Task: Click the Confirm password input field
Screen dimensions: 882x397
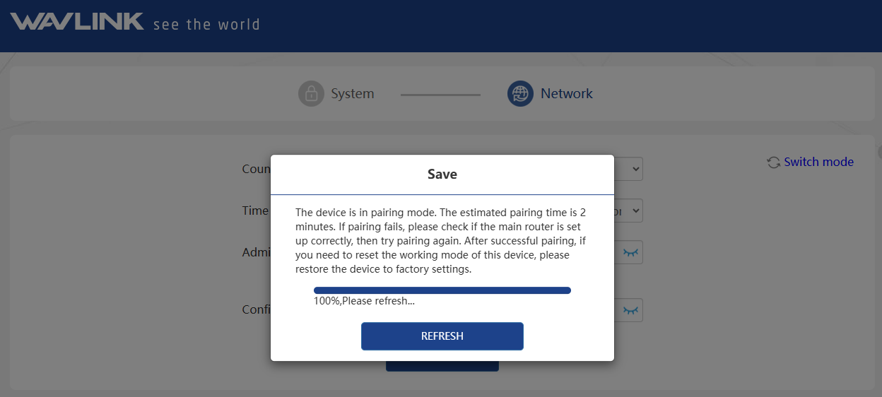Action: [618, 310]
